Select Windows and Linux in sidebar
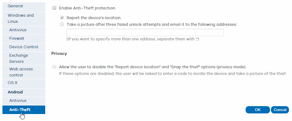Screen dimensions: 292x121 coord(24,18)
